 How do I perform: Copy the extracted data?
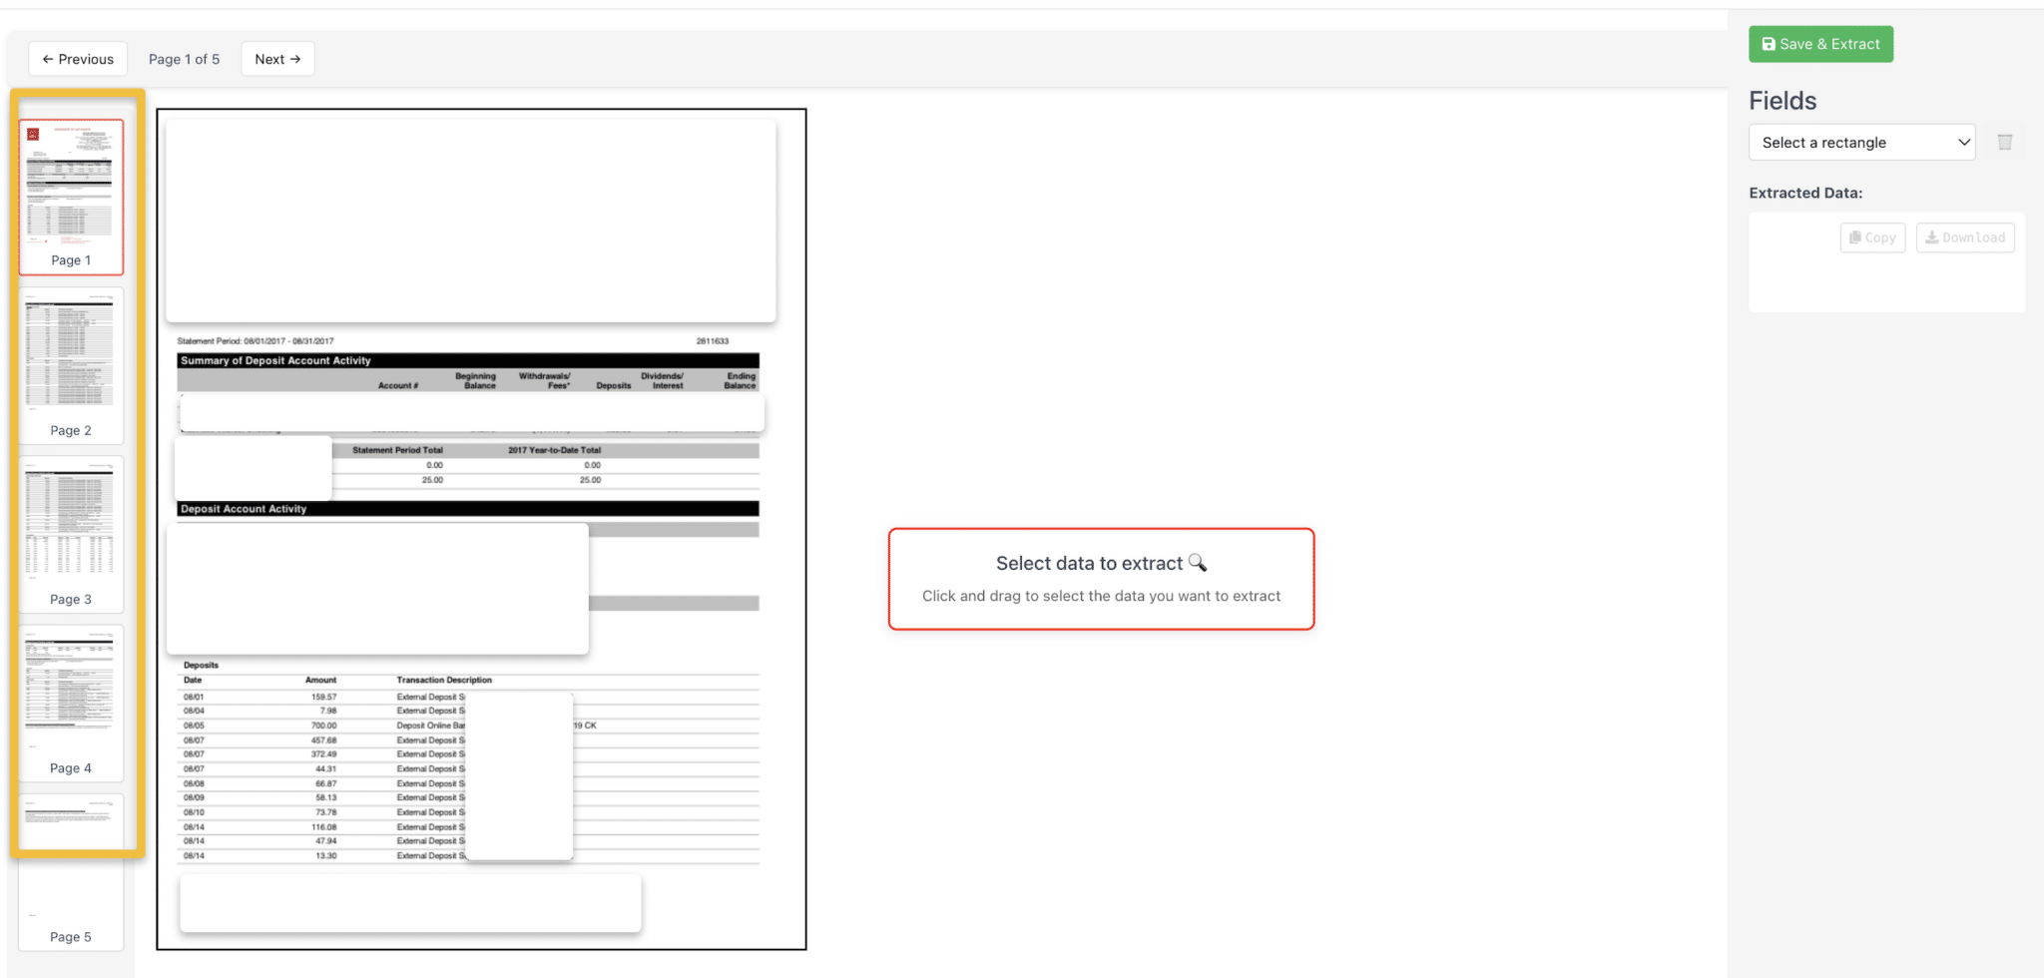1872,238
